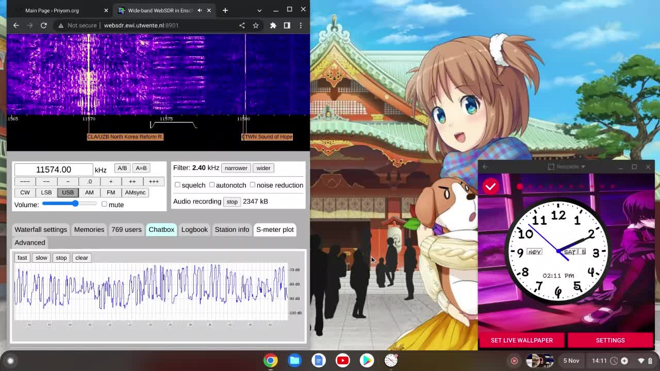Open the Logbook tab
660x371 pixels.
click(194, 230)
